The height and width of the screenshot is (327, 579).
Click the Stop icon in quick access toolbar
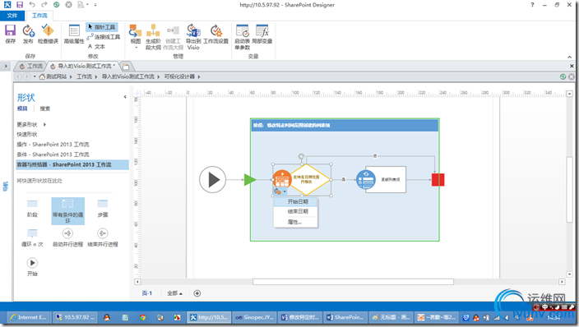[x=69, y=5]
